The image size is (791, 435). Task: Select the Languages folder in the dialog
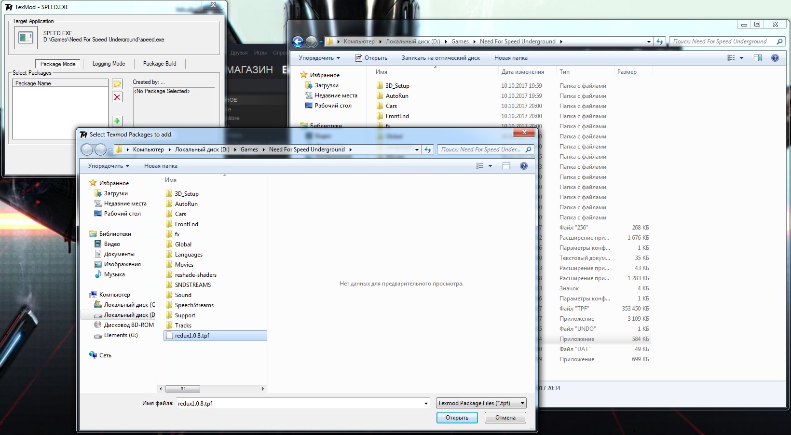coord(189,255)
